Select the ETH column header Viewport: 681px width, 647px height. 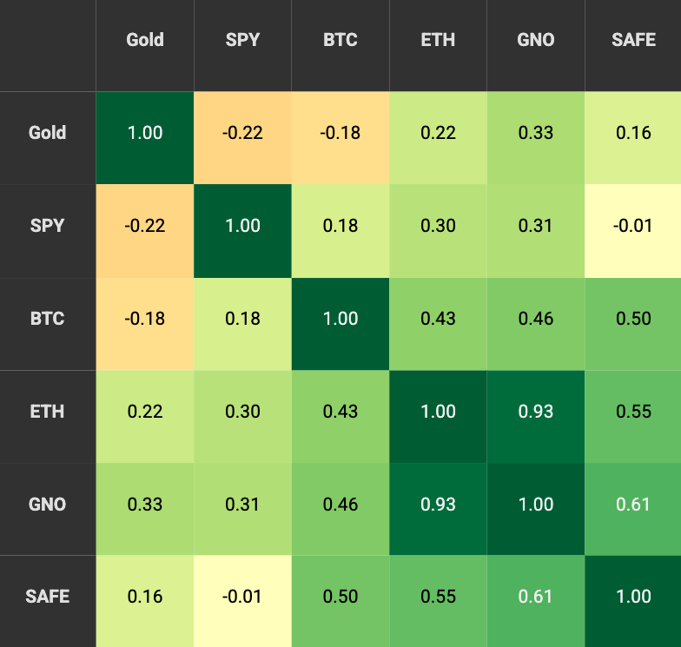pos(438,40)
